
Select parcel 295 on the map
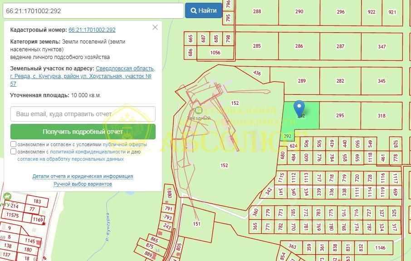340,115
